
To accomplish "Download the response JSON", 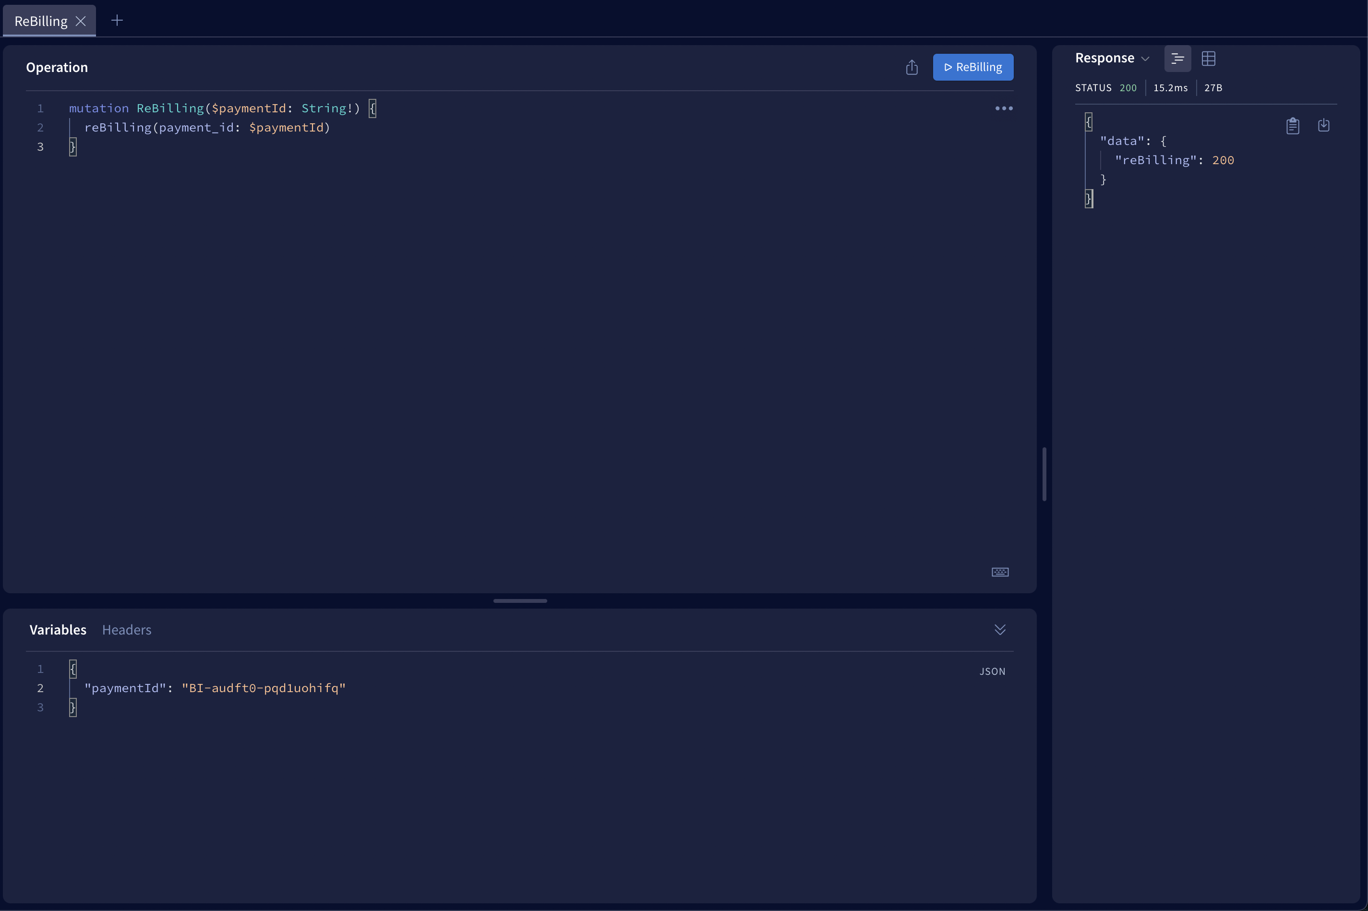I will click(1323, 125).
